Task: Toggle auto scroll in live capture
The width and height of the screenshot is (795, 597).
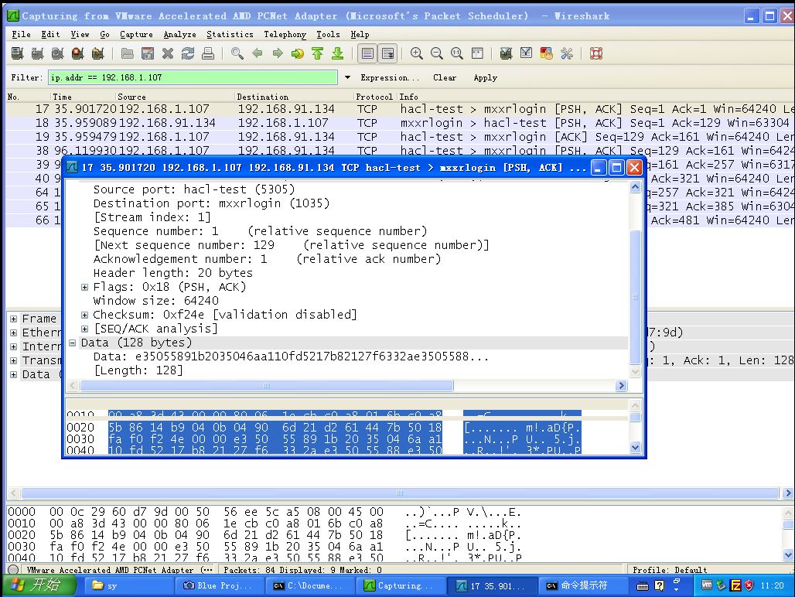Action: click(388, 53)
